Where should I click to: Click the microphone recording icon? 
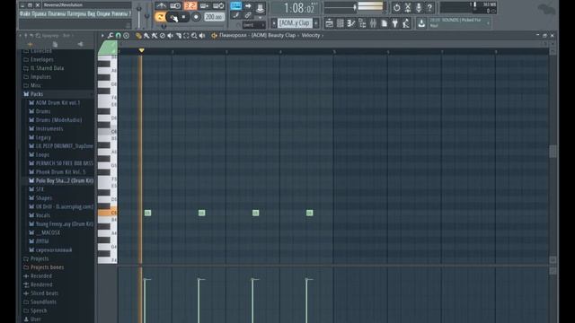(x=419, y=7)
